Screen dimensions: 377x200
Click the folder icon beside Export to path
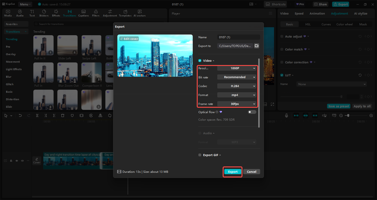pyautogui.click(x=257, y=46)
